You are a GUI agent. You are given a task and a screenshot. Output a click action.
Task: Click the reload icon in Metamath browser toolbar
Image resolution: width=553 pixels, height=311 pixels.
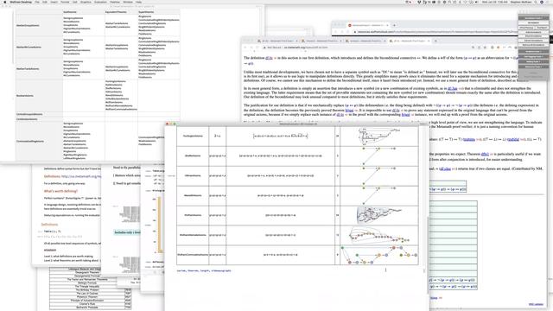tap(257, 48)
